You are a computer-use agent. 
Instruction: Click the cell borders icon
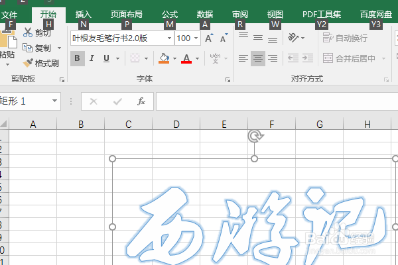(x=135, y=58)
